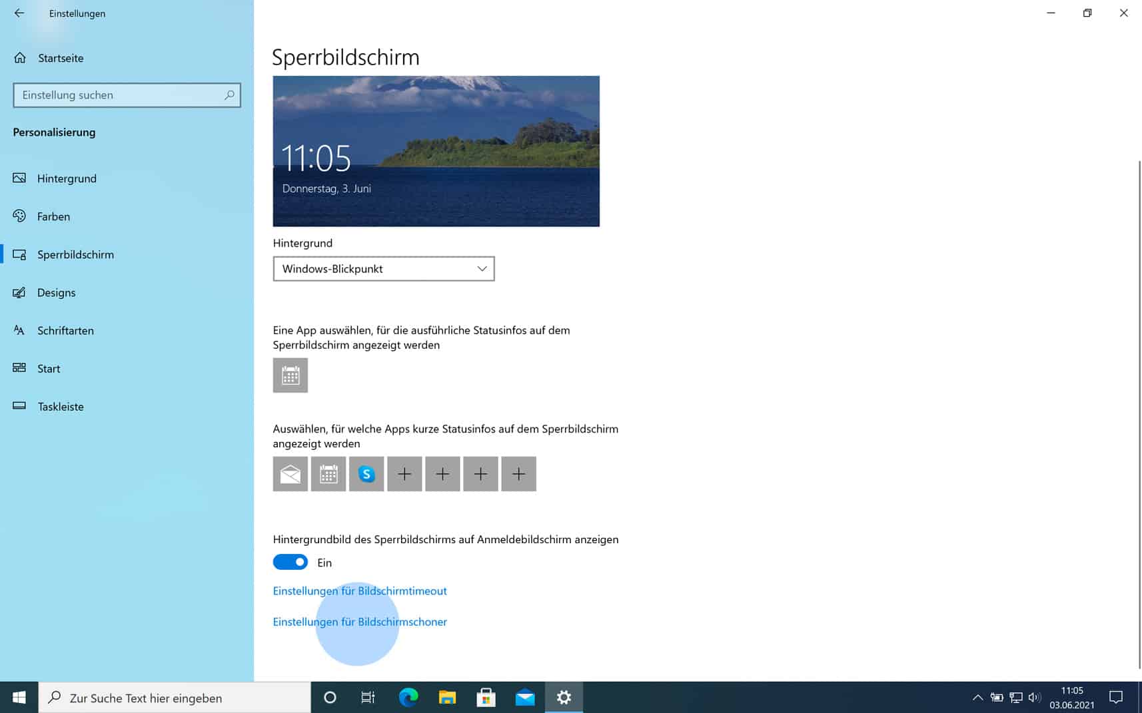Image resolution: width=1142 pixels, height=713 pixels.
Task: Select Start in the sidebar
Action: 127,368
